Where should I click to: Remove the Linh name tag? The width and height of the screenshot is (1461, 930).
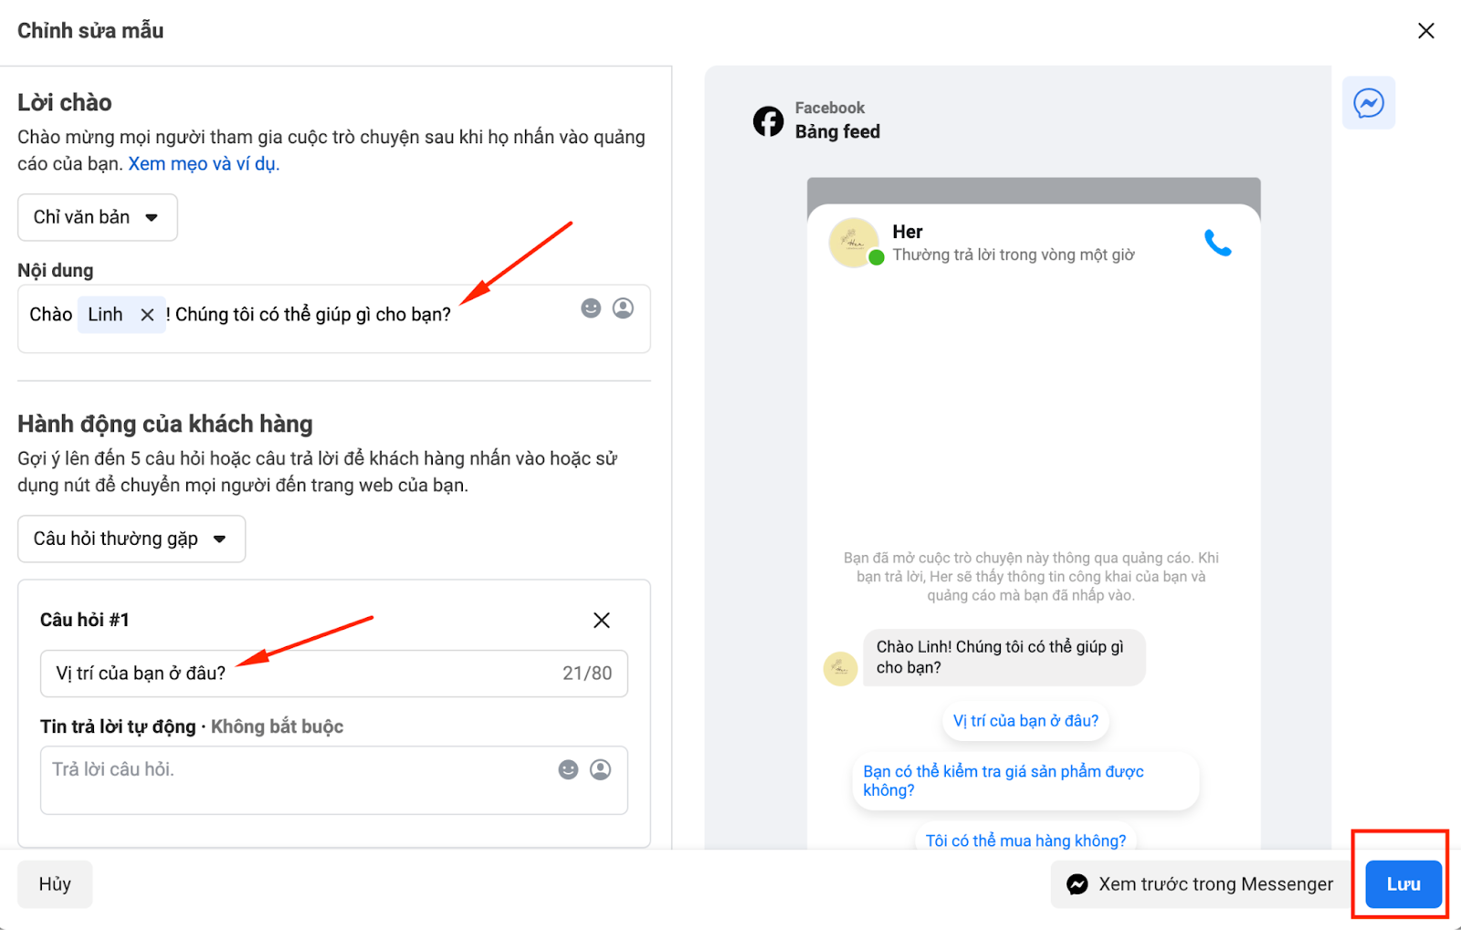pos(147,315)
